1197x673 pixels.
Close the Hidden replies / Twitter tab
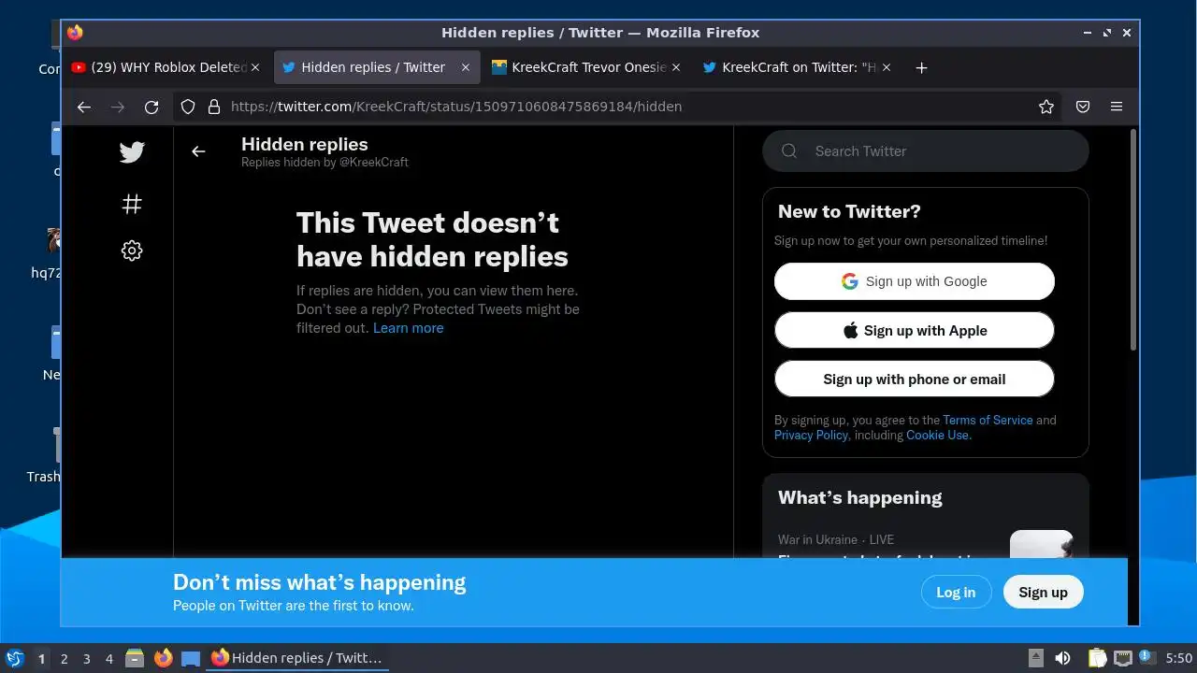pyautogui.click(x=466, y=67)
